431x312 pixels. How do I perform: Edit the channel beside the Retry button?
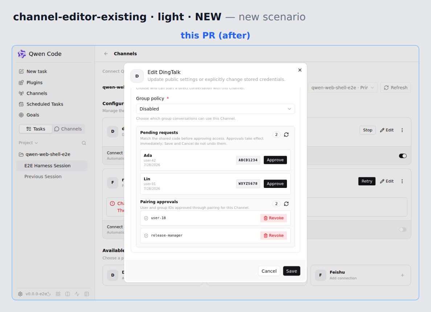pos(387,181)
